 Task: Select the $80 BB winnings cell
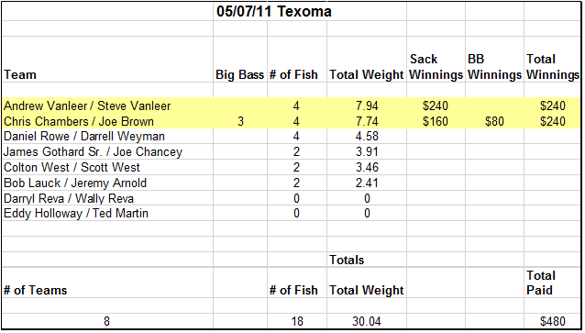[x=494, y=121]
